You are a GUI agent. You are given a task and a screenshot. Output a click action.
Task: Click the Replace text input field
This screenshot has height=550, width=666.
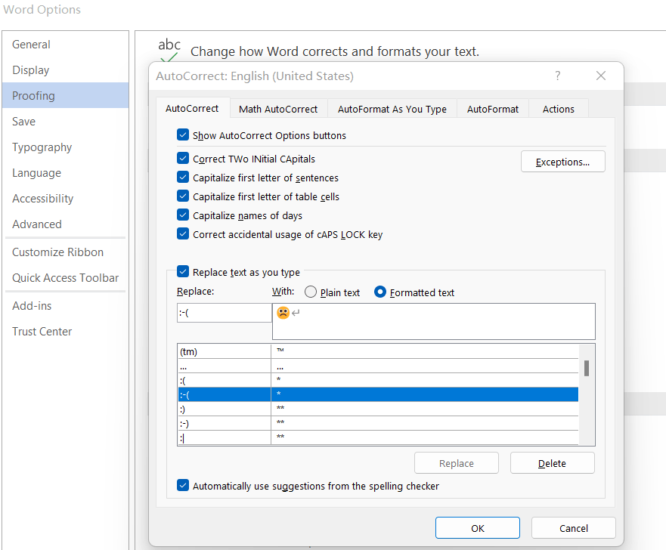pyautogui.click(x=225, y=313)
